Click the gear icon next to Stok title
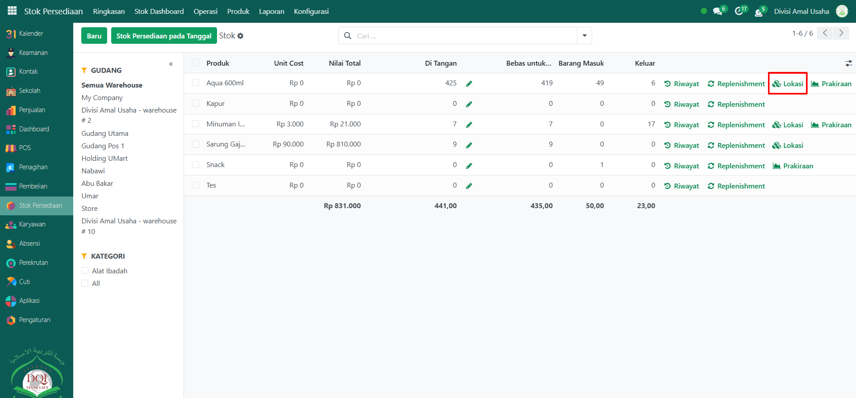 pyautogui.click(x=241, y=36)
